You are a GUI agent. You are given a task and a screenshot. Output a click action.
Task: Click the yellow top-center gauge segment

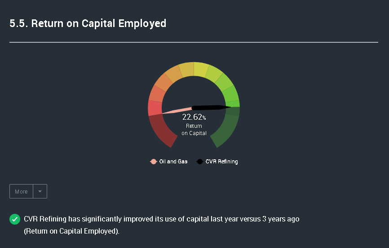click(x=201, y=70)
